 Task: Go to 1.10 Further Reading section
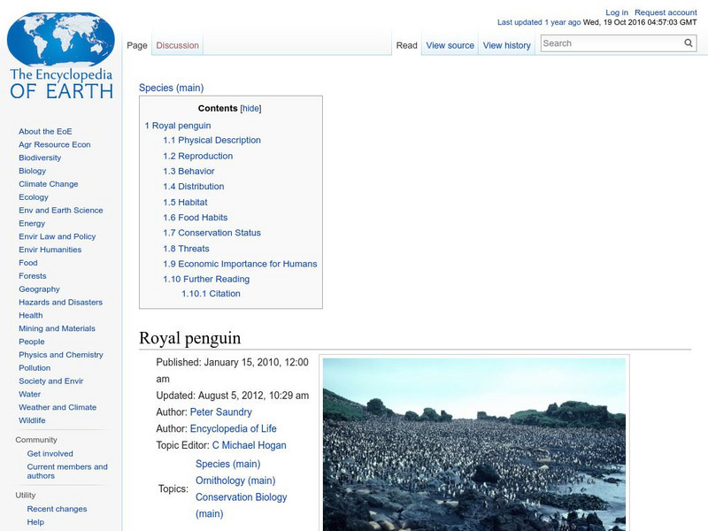coord(206,279)
